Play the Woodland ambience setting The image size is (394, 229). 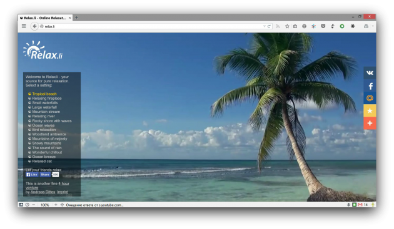49,134
